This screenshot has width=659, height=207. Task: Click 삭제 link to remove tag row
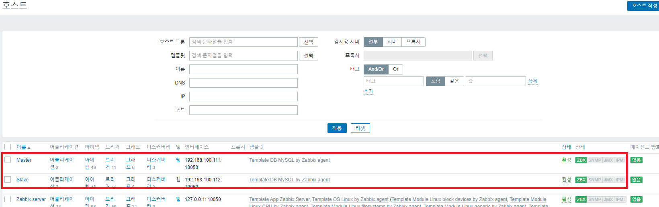tap(533, 81)
